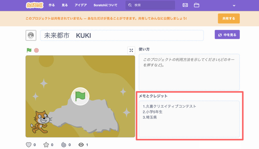Click the text 1.久喜クリエイティブコンテスト

tap(169, 106)
